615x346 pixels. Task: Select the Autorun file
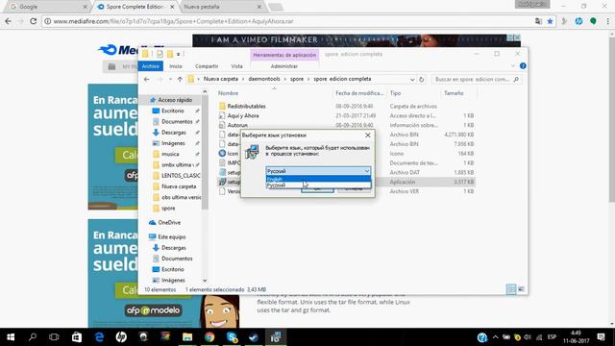(237, 125)
